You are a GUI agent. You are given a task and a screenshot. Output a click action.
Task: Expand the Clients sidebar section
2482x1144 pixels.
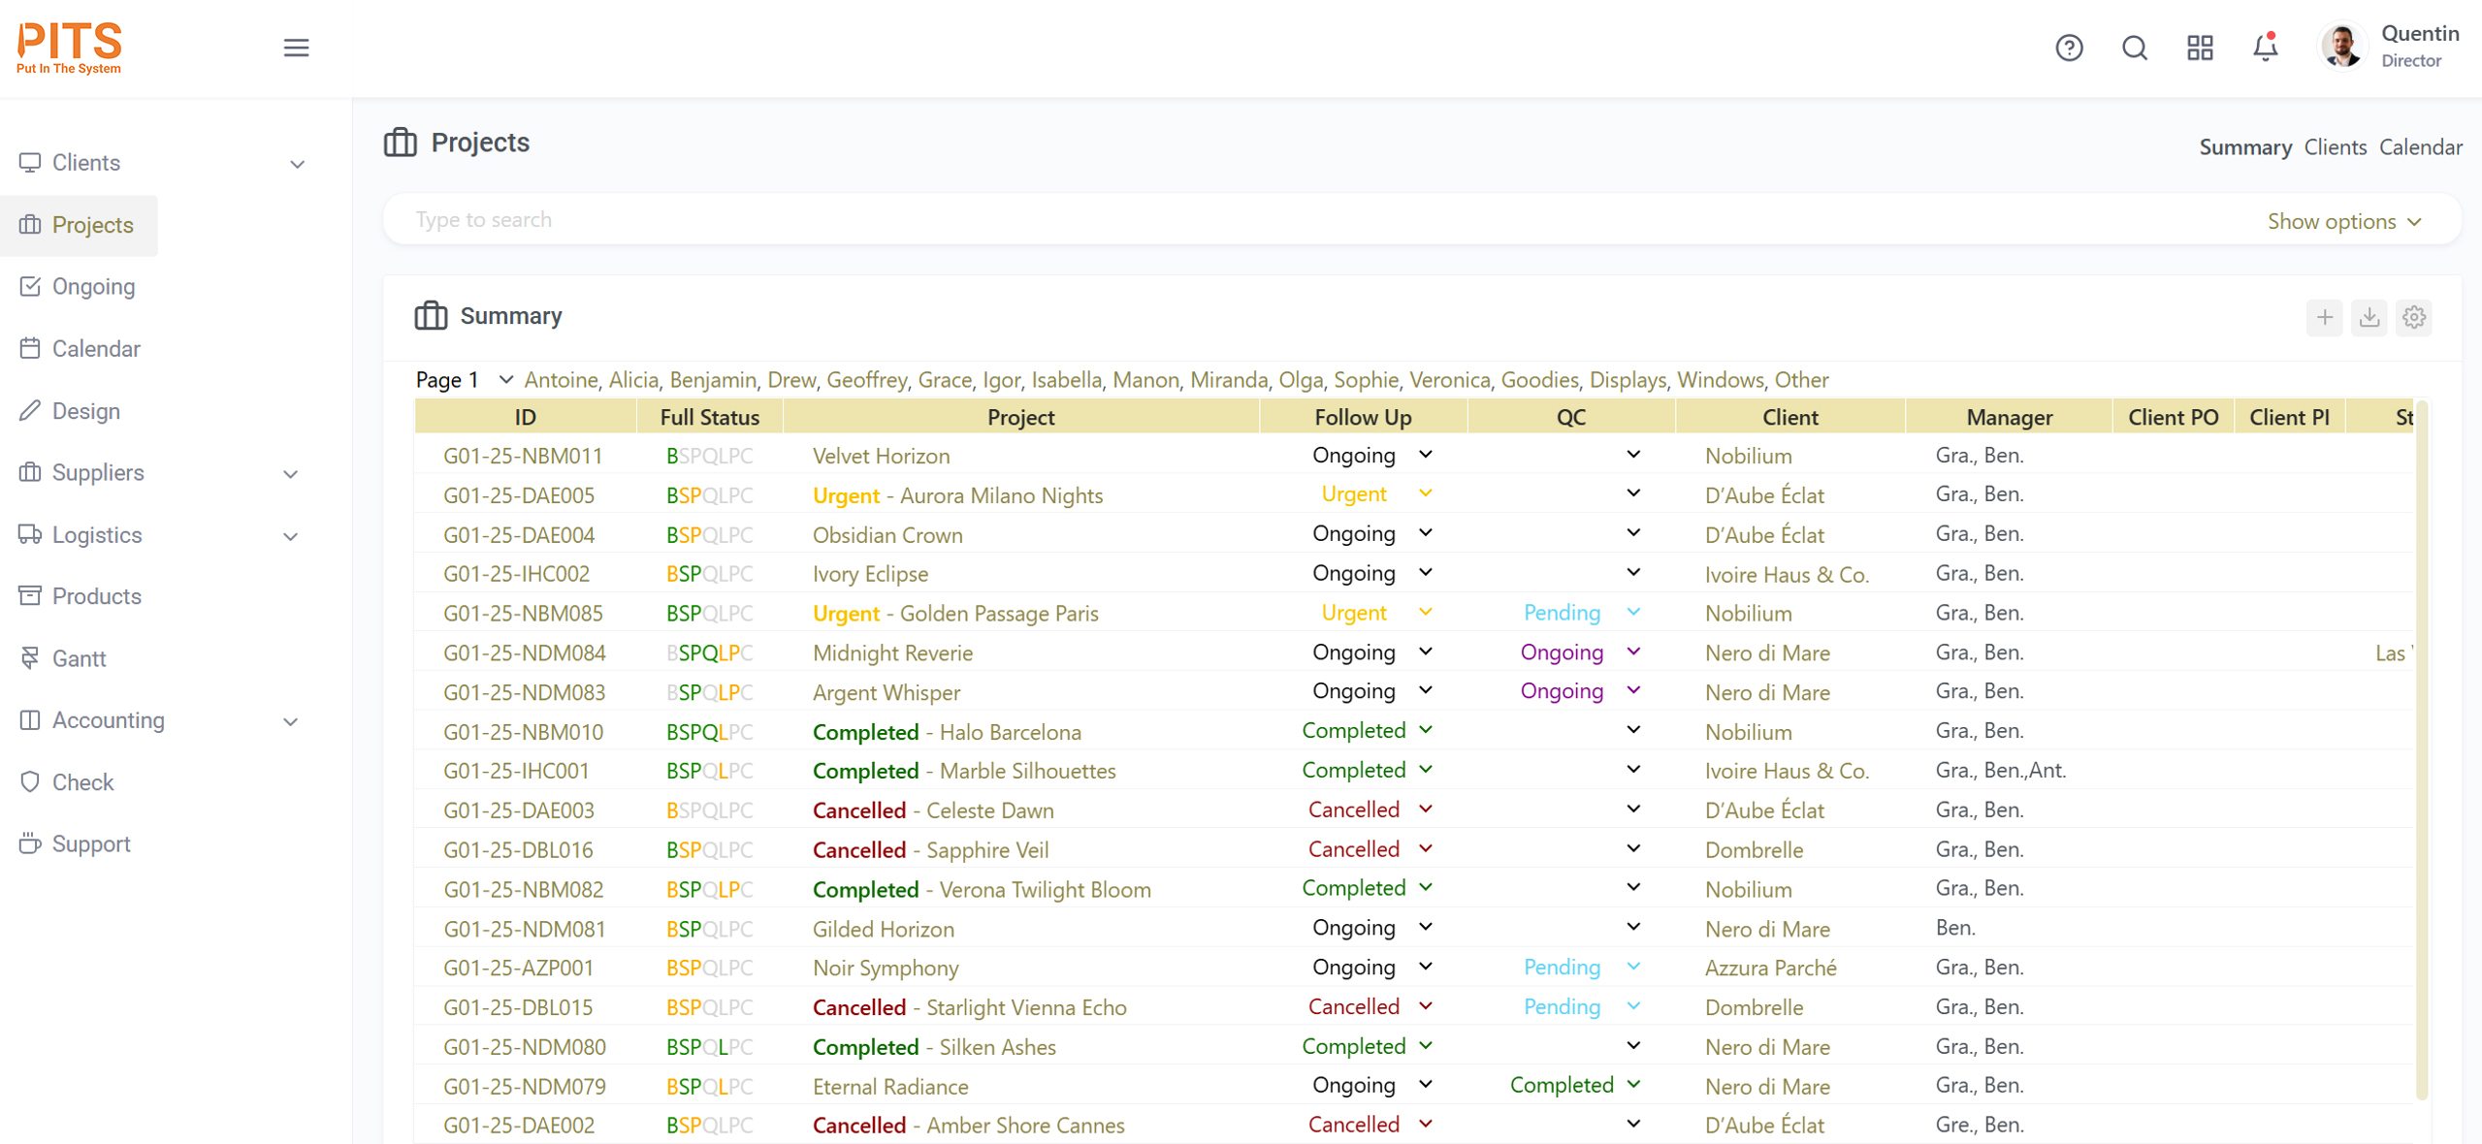coord(297,164)
